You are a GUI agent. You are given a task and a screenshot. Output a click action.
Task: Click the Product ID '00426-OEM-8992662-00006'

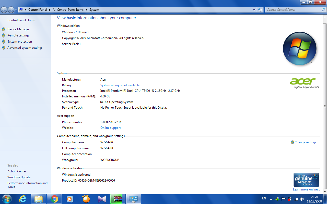click(x=97, y=181)
